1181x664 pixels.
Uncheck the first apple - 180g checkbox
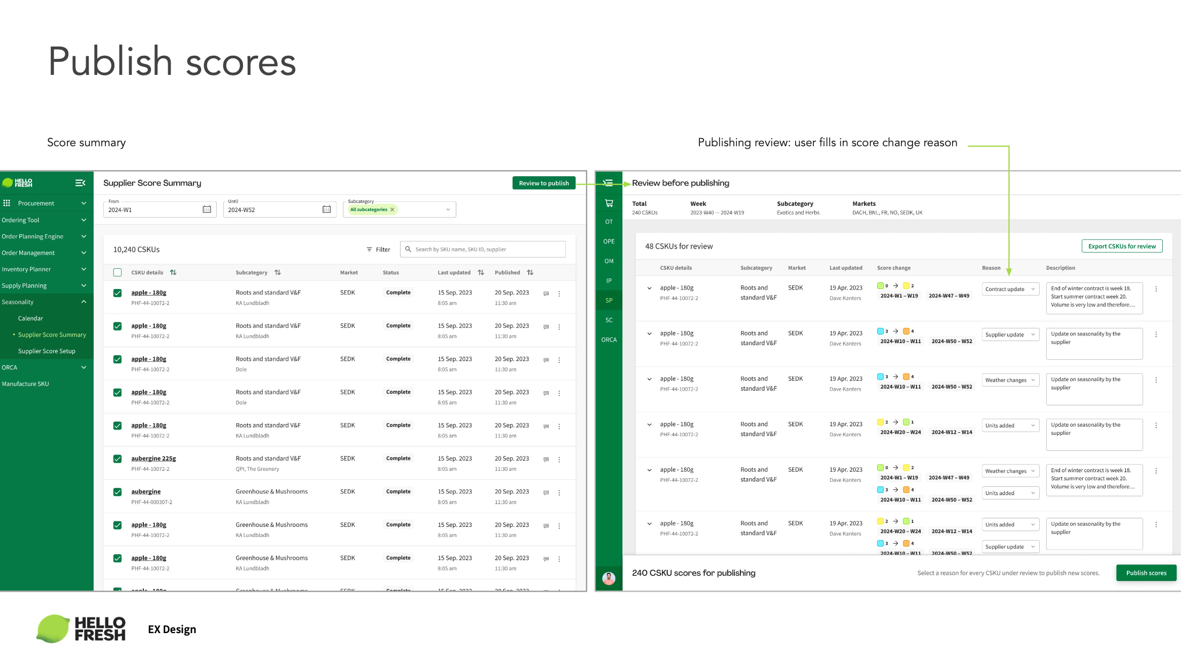[x=117, y=293]
